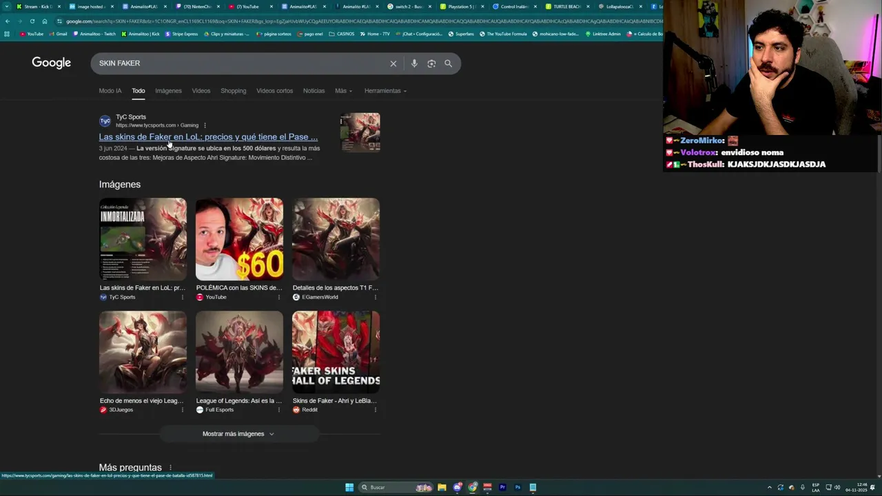Screen dimensions: 882x496
Task: Open three-dot menu of YouTube image card
Action: tap(279, 297)
